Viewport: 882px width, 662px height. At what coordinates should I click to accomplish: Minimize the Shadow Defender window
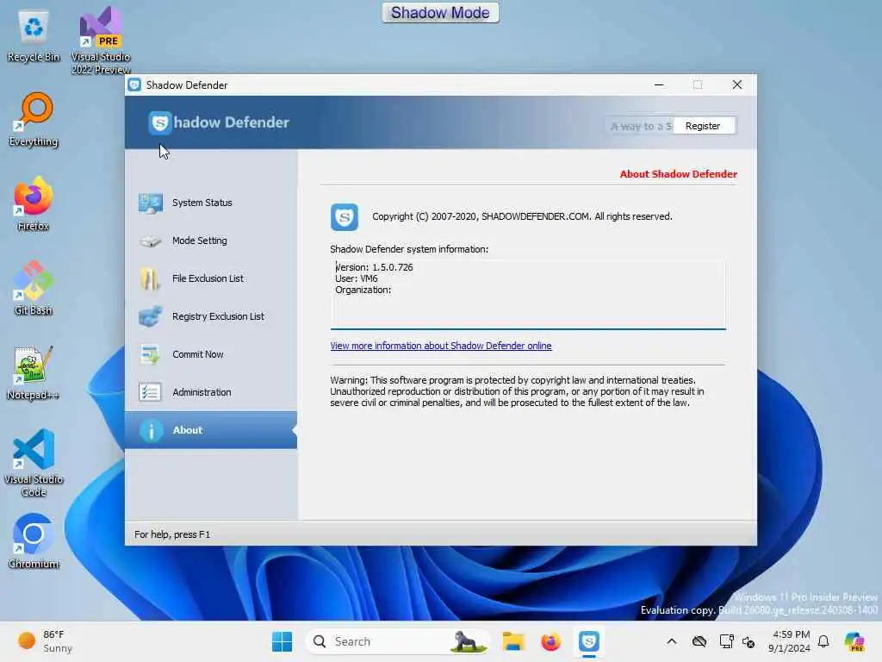(659, 84)
